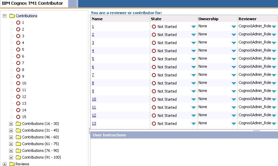The image size is (278, 166).
Task: Expand the Reviews folder
Action: [5, 164]
